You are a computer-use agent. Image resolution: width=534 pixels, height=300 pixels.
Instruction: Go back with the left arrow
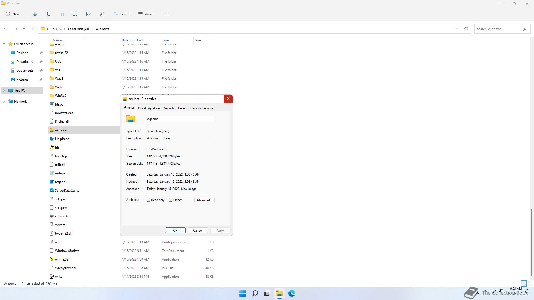click(6, 29)
